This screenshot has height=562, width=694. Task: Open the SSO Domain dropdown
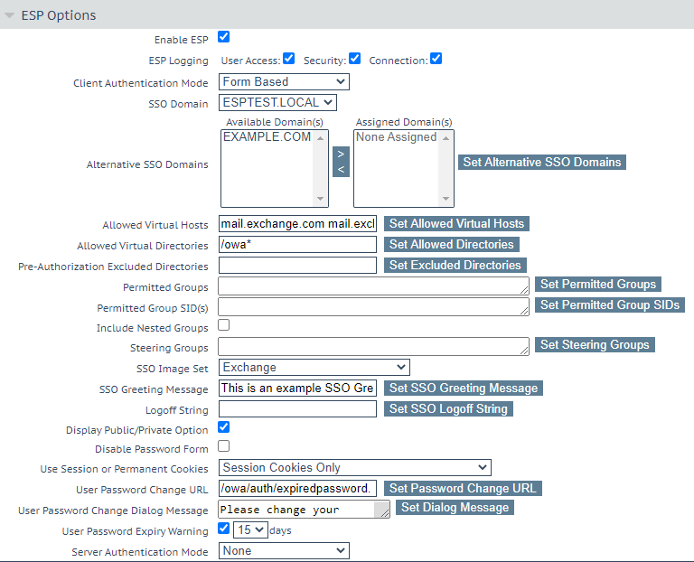pyautogui.click(x=277, y=103)
